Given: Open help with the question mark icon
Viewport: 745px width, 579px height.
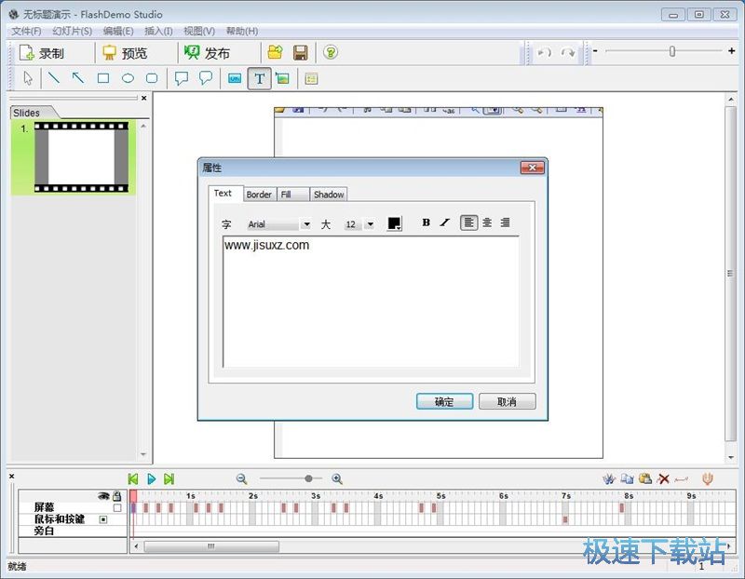Looking at the screenshot, I should coord(331,52).
